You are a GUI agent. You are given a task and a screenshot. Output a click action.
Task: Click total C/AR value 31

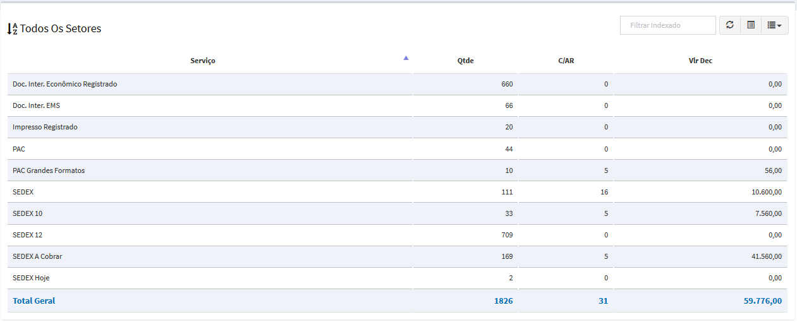(x=603, y=301)
